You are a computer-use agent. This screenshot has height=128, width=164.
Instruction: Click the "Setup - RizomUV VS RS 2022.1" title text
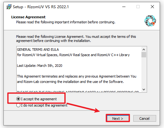tap(41, 7)
